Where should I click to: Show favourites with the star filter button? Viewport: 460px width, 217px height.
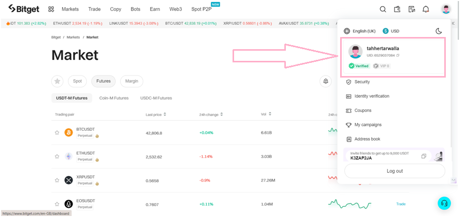tap(57, 82)
